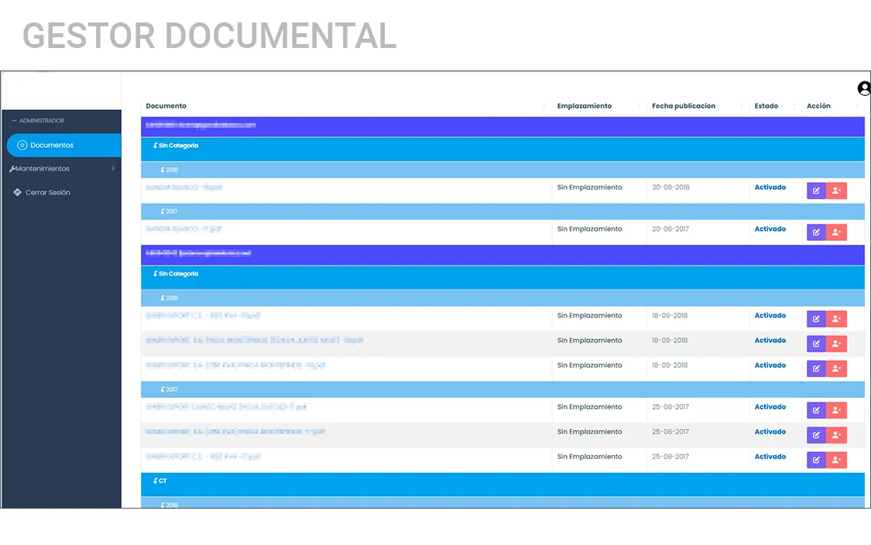Click Activado status of the 30-08-2018 document
The width and height of the screenshot is (871, 545).
pos(770,187)
